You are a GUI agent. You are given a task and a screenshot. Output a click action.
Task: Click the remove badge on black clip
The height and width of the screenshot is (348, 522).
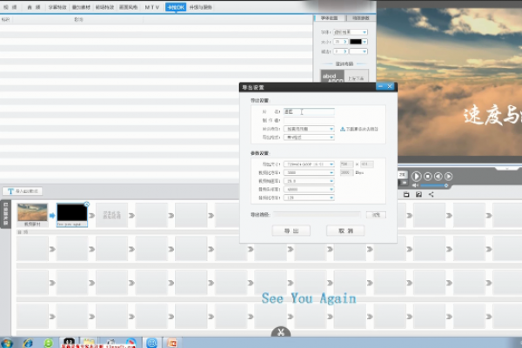tap(87, 204)
